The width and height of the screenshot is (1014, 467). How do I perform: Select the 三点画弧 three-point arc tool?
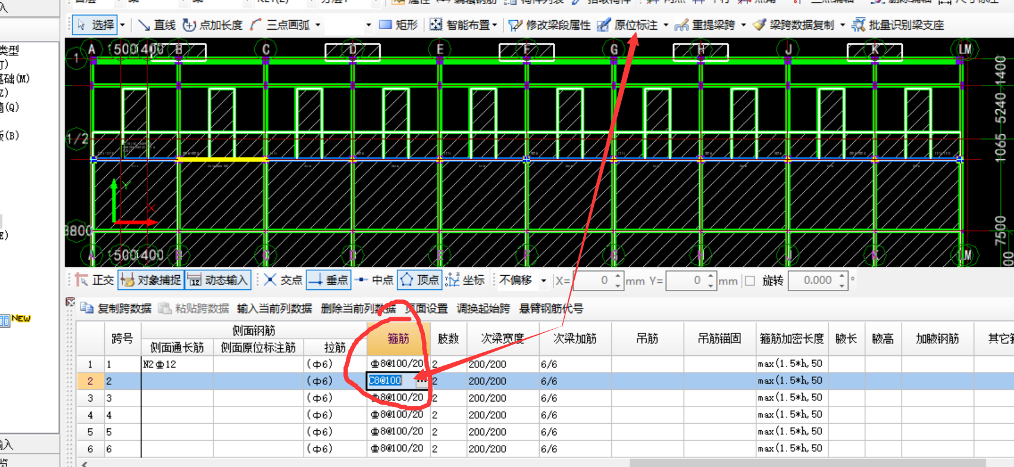pyautogui.click(x=280, y=25)
